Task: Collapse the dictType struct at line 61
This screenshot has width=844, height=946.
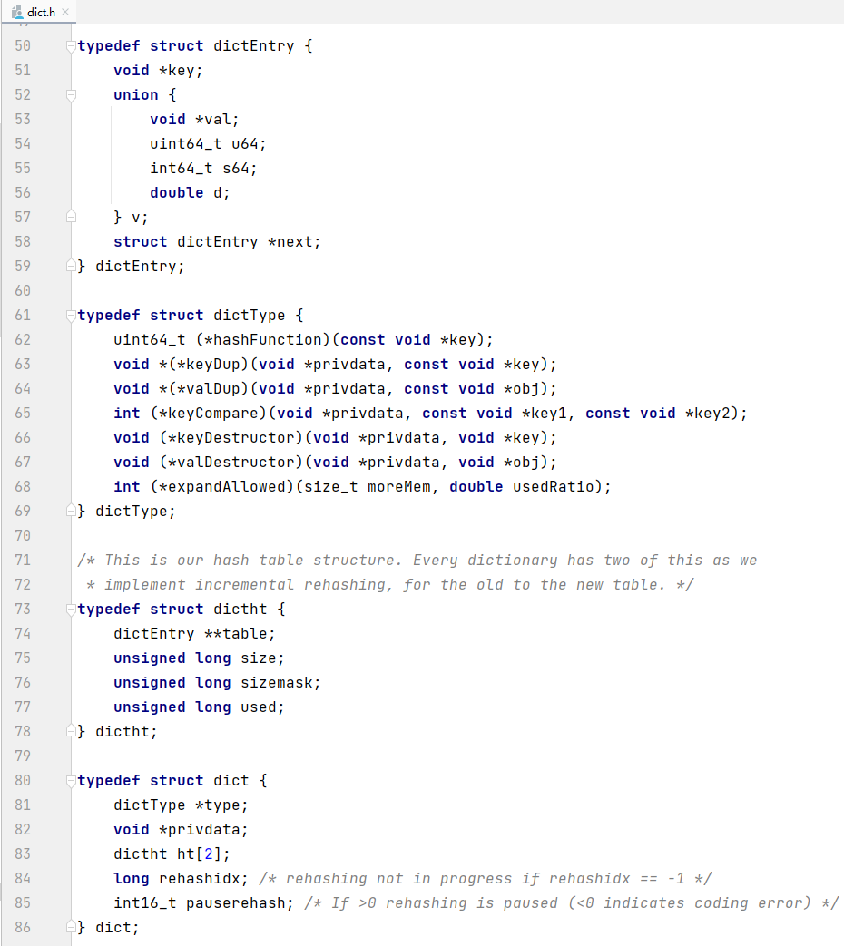Action: click(x=71, y=316)
